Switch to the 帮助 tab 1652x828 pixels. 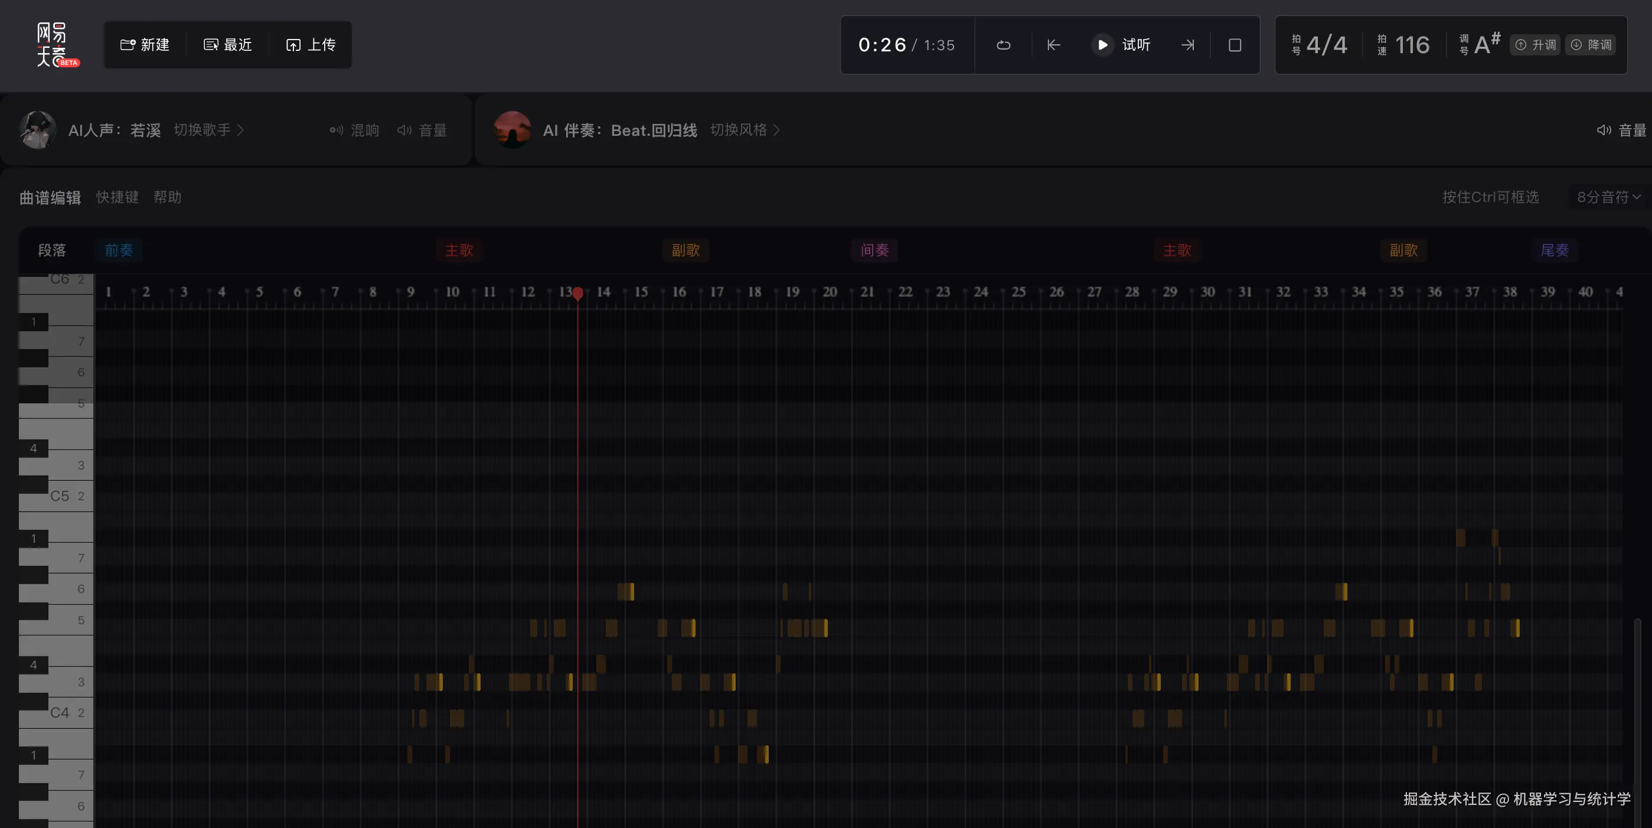pos(167,197)
